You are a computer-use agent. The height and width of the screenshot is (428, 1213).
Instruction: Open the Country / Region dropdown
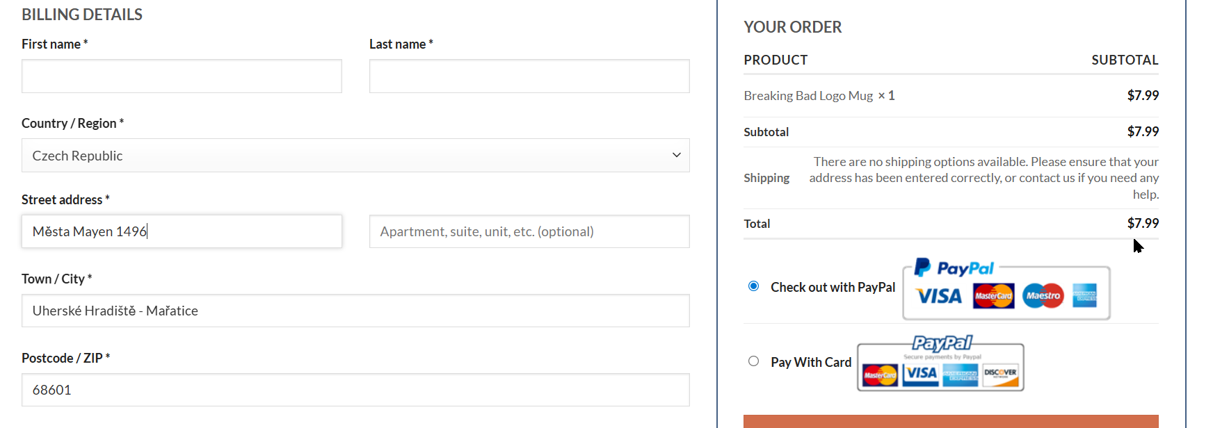[x=355, y=156]
